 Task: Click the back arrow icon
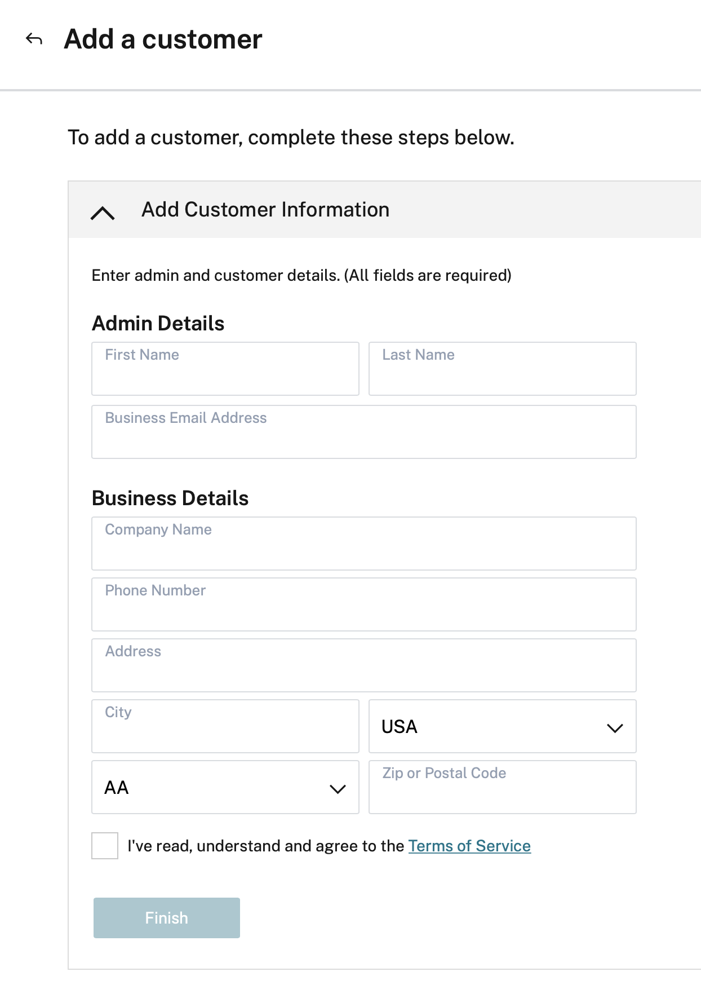(x=34, y=39)
